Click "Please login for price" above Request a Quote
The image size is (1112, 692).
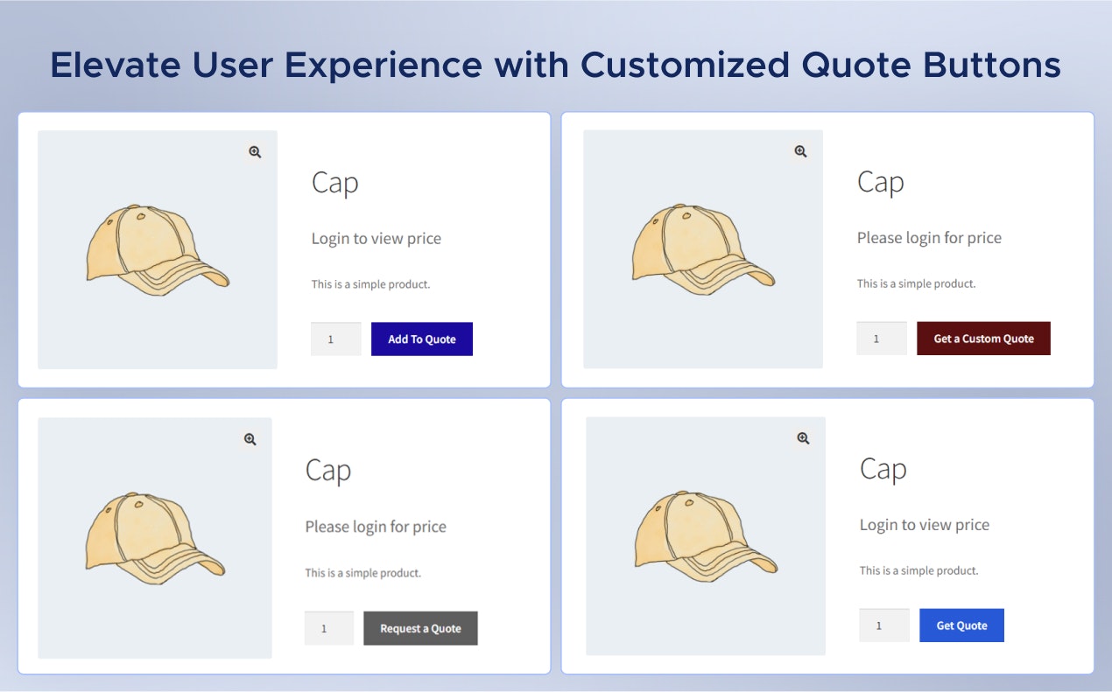click(x=376, y=527)
